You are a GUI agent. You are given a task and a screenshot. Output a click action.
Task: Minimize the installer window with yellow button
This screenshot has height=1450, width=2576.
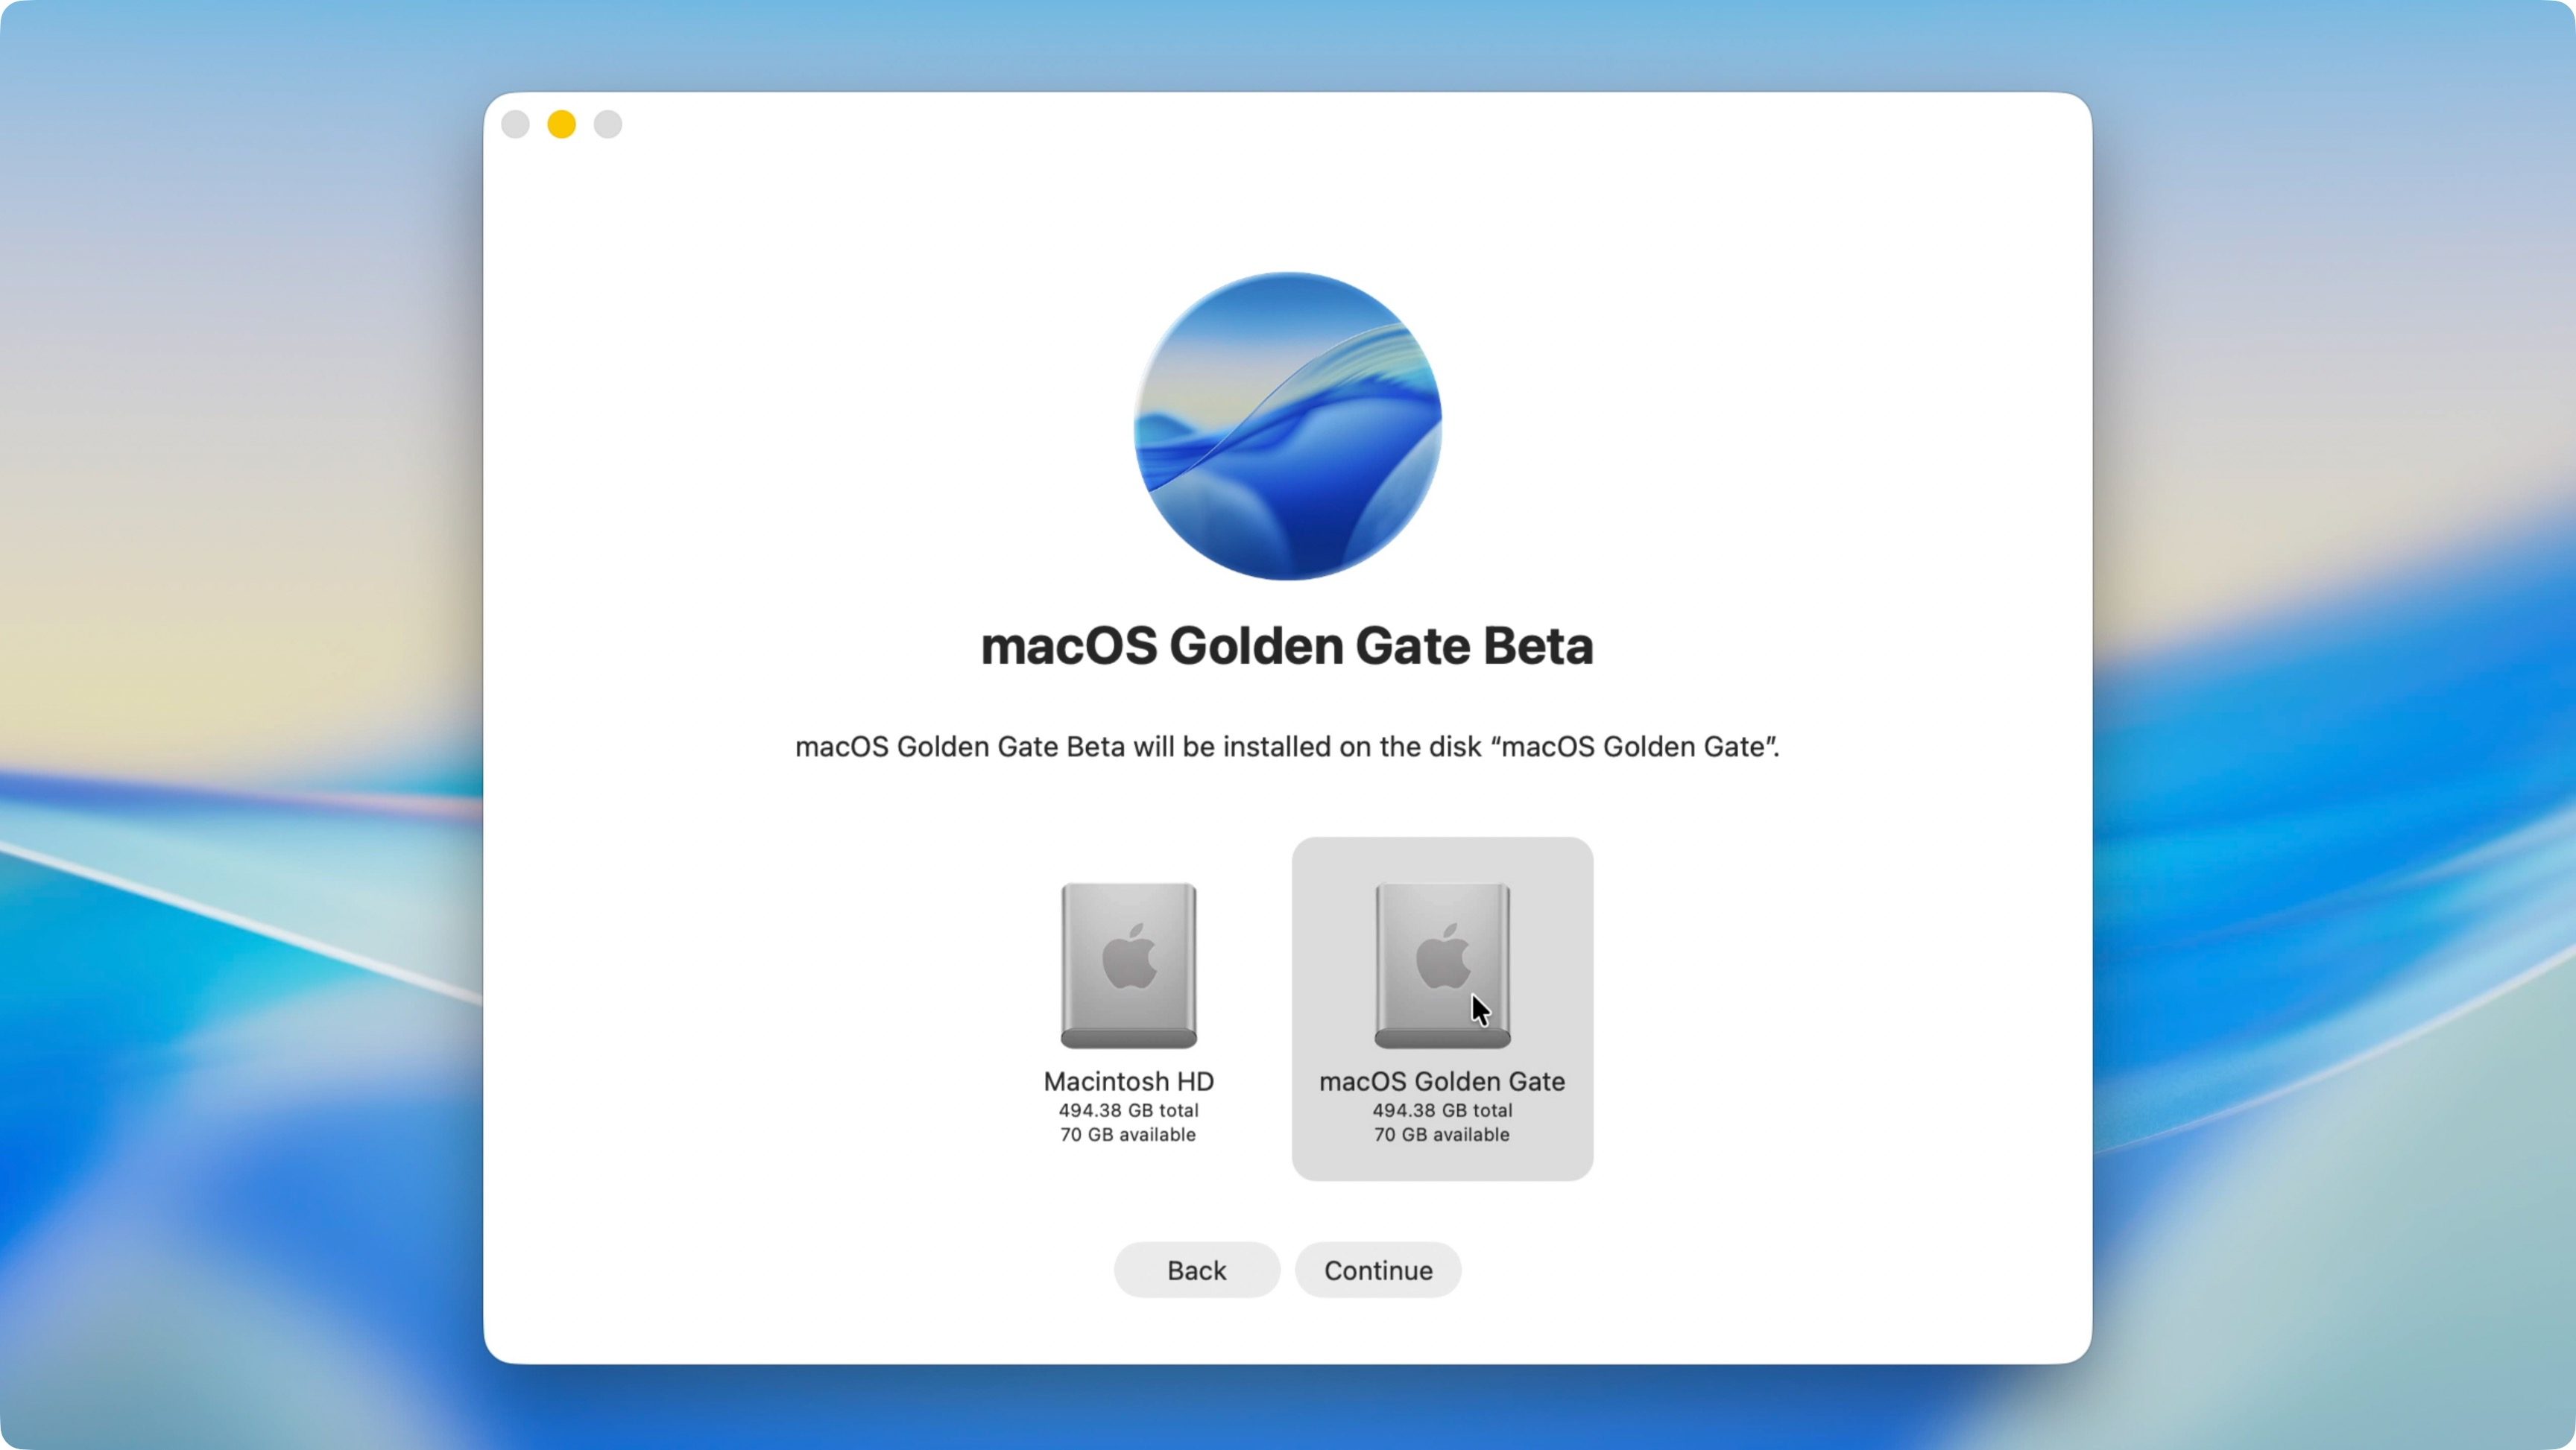[562, 124]
